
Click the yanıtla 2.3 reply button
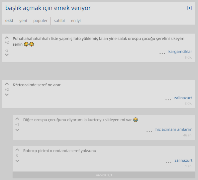pyautogui.click(x=104, y=175)
